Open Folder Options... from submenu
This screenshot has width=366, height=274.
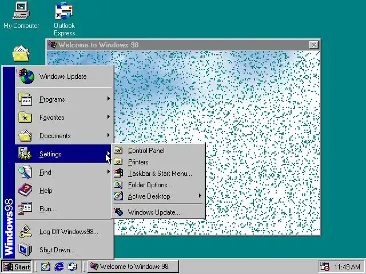(x=158, y=185)
